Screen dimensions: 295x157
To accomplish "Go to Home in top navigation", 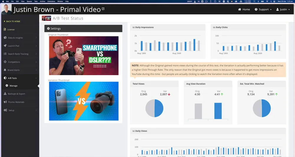I will click(244, 9).
